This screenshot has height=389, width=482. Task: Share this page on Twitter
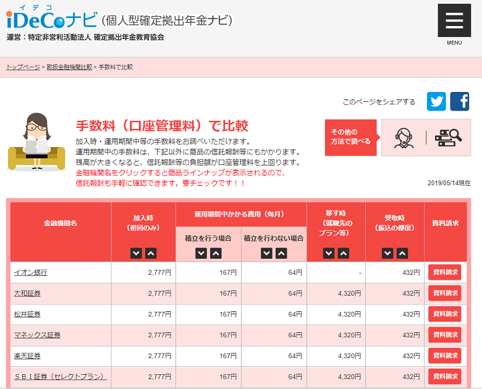pos(436,101)
